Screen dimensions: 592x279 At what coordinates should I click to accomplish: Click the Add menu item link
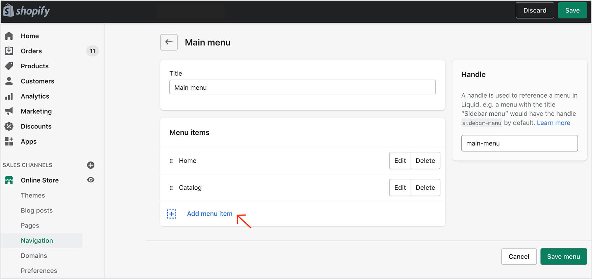(210, 214)
